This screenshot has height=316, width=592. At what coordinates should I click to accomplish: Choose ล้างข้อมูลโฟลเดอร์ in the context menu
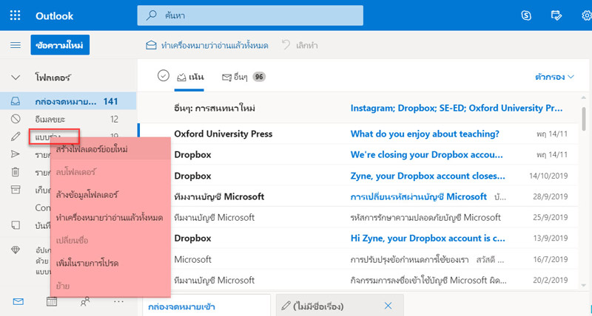click(x=110, y=195)
